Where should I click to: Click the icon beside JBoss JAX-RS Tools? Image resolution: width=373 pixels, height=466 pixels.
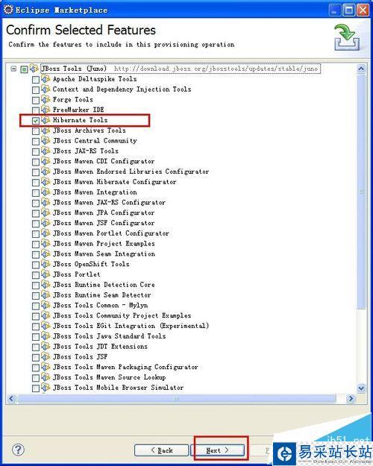[46, 151]
